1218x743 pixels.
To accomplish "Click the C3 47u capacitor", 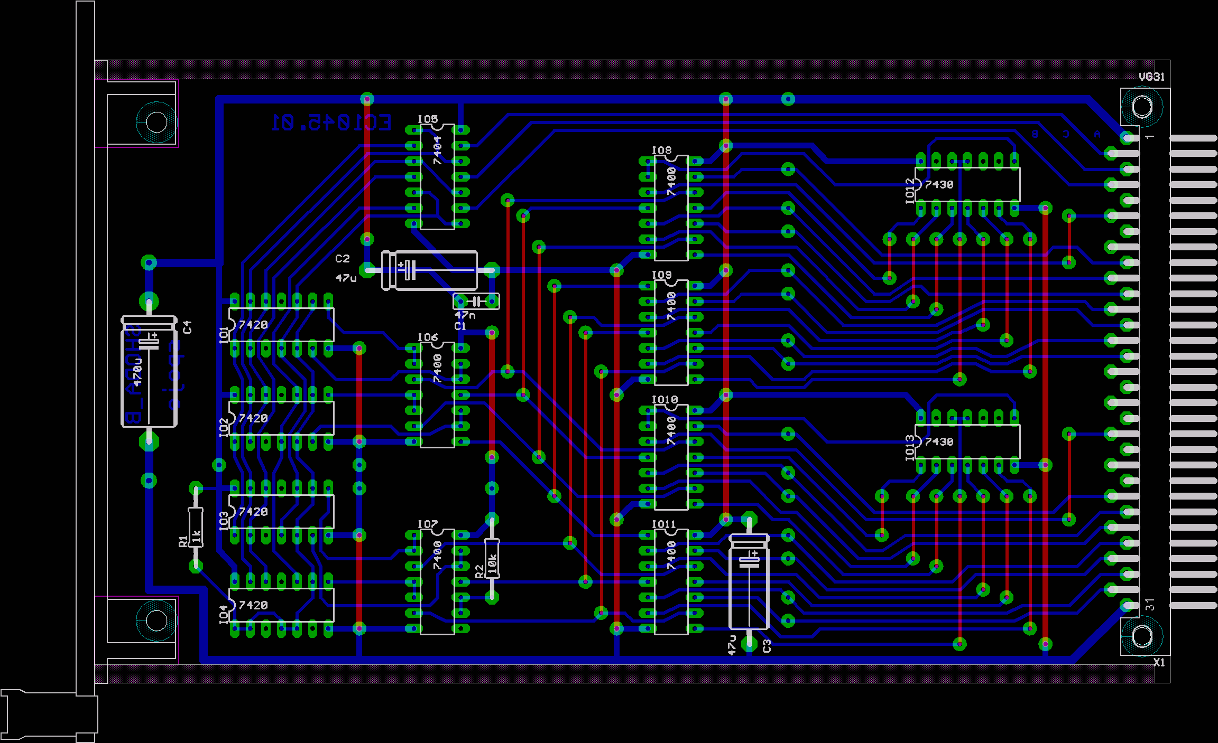I will pos(749,582).
